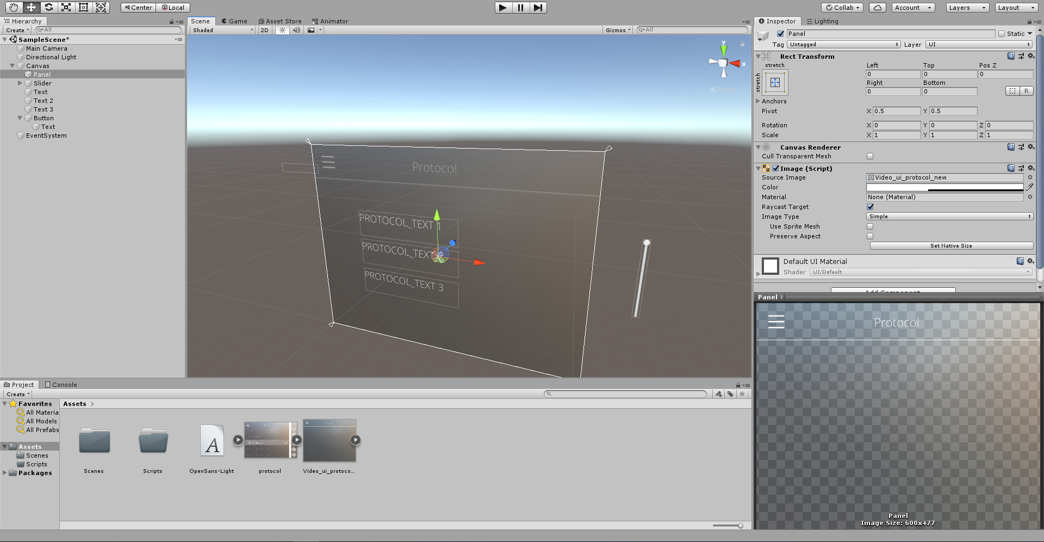Switch to Console tab
The width and height of the screenshot is (1044, 542).
61,385
